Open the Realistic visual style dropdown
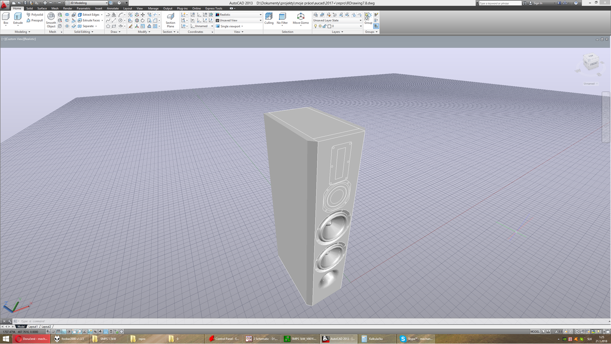This screenshot has height=344, width=611. 239,15
